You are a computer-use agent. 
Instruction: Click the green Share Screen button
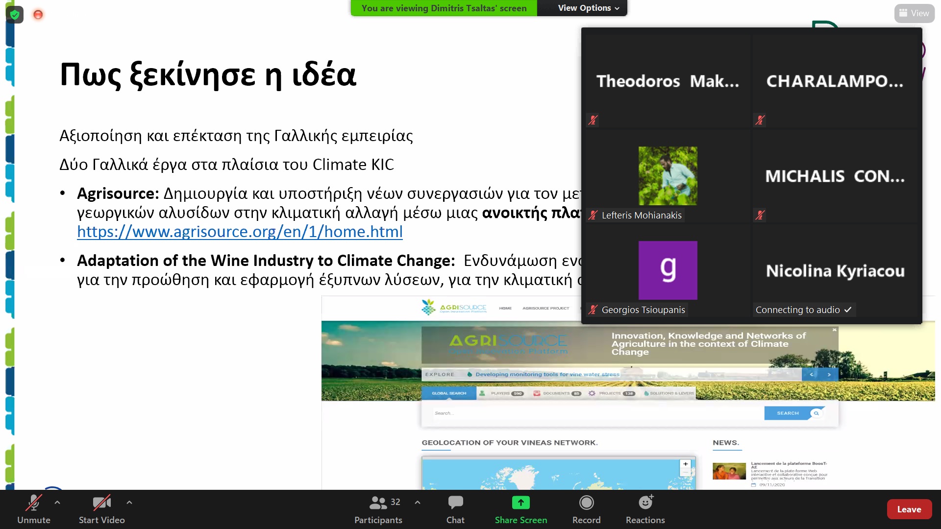coord(521,509)
